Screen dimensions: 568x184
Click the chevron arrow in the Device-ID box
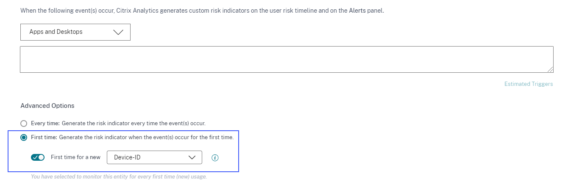(x=192, y=157)
